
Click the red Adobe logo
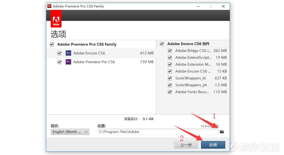(x=56, y=19)
